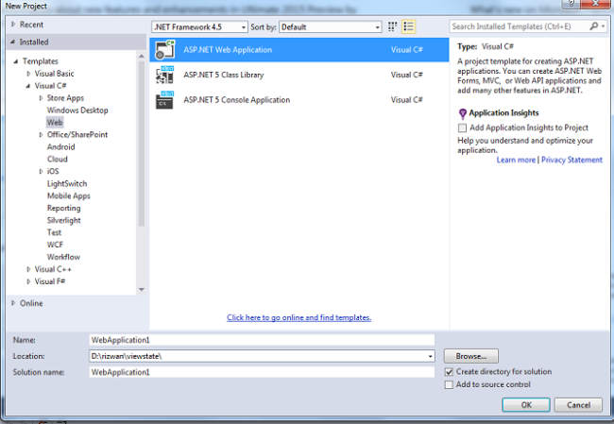Open the Learn more link
Screen dimensions: 614x424
[516, 160]
